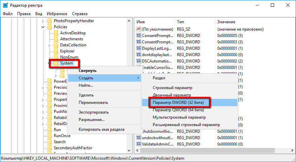Click the Search folder icon
The image size is (296, 162).
[x=50, y=142]
